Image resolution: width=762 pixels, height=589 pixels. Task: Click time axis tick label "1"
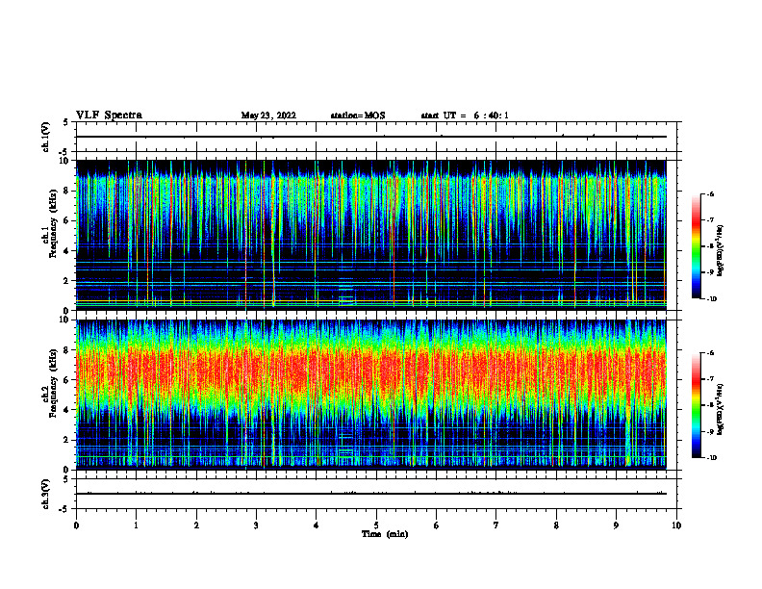click(136, 525)
